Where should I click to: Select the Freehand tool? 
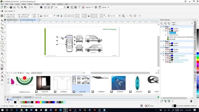[2, 36]
